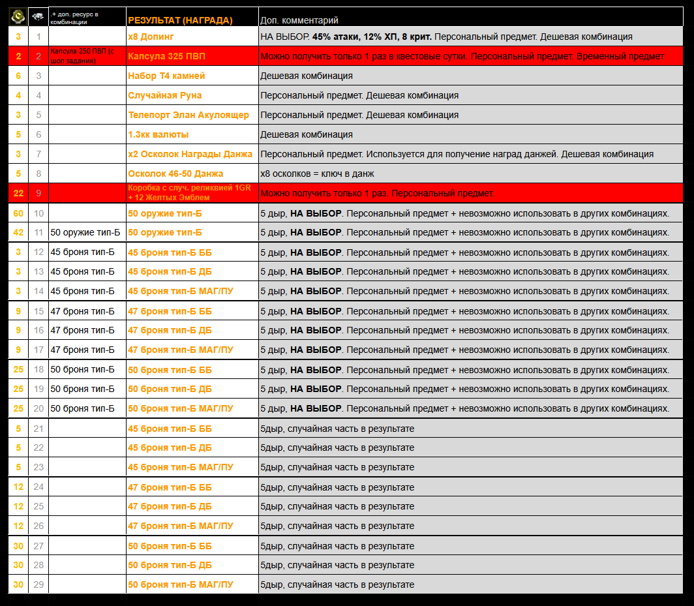This screenshot has width=694, height=606.
Task: Select the 'РЕЗУЛЬТАТ (НАГРАДА)' column header
Action: [180, 20]
